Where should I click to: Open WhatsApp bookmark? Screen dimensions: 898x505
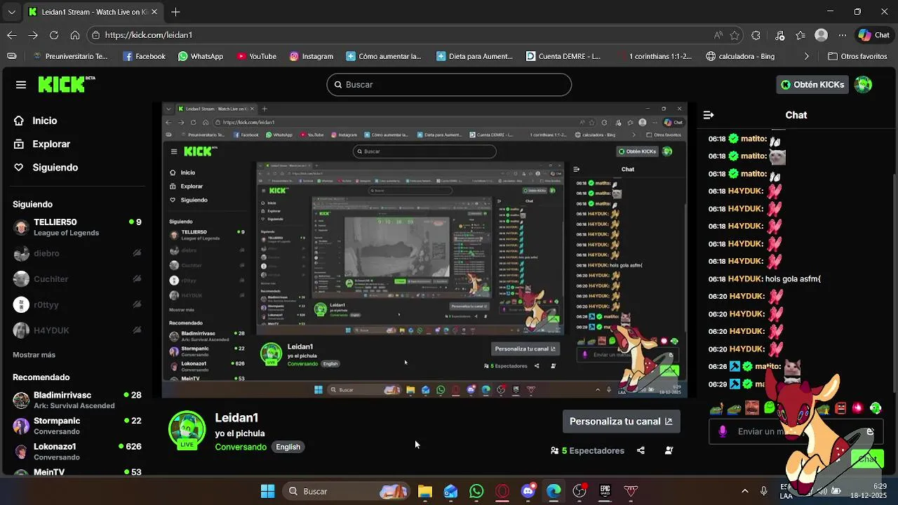(x=201, y=56)
